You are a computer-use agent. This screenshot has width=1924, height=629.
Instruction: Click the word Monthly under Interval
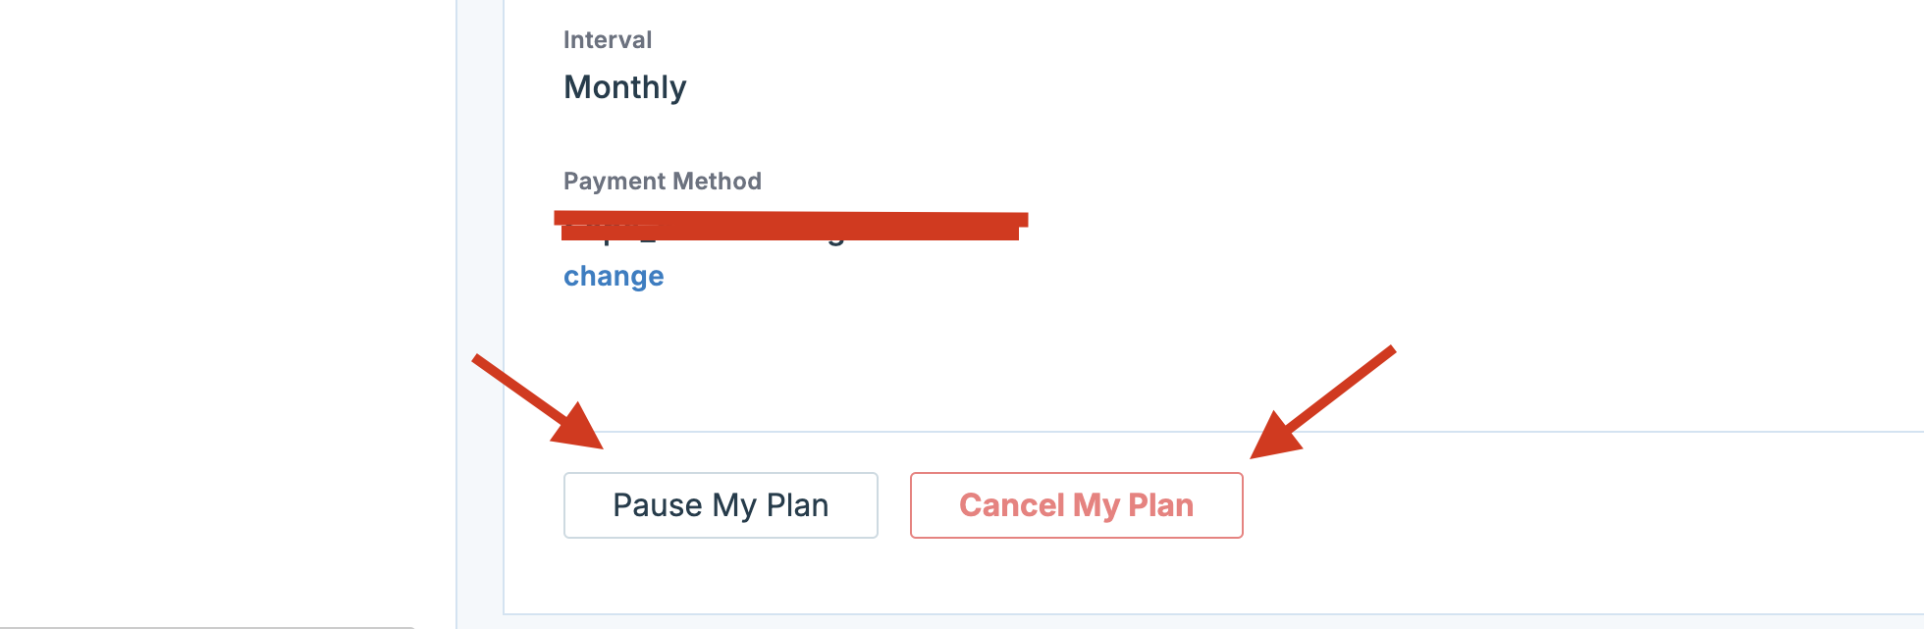pyautogui.click(x=624, y=87)
